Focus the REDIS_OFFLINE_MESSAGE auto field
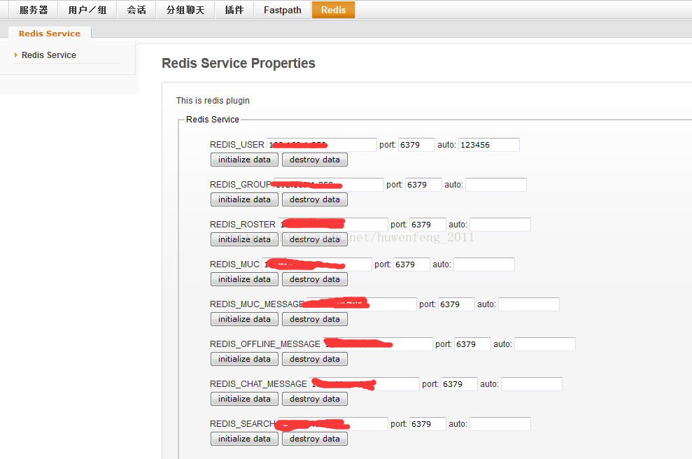This screenshot has height=459, width=692. tap(545, 344)
